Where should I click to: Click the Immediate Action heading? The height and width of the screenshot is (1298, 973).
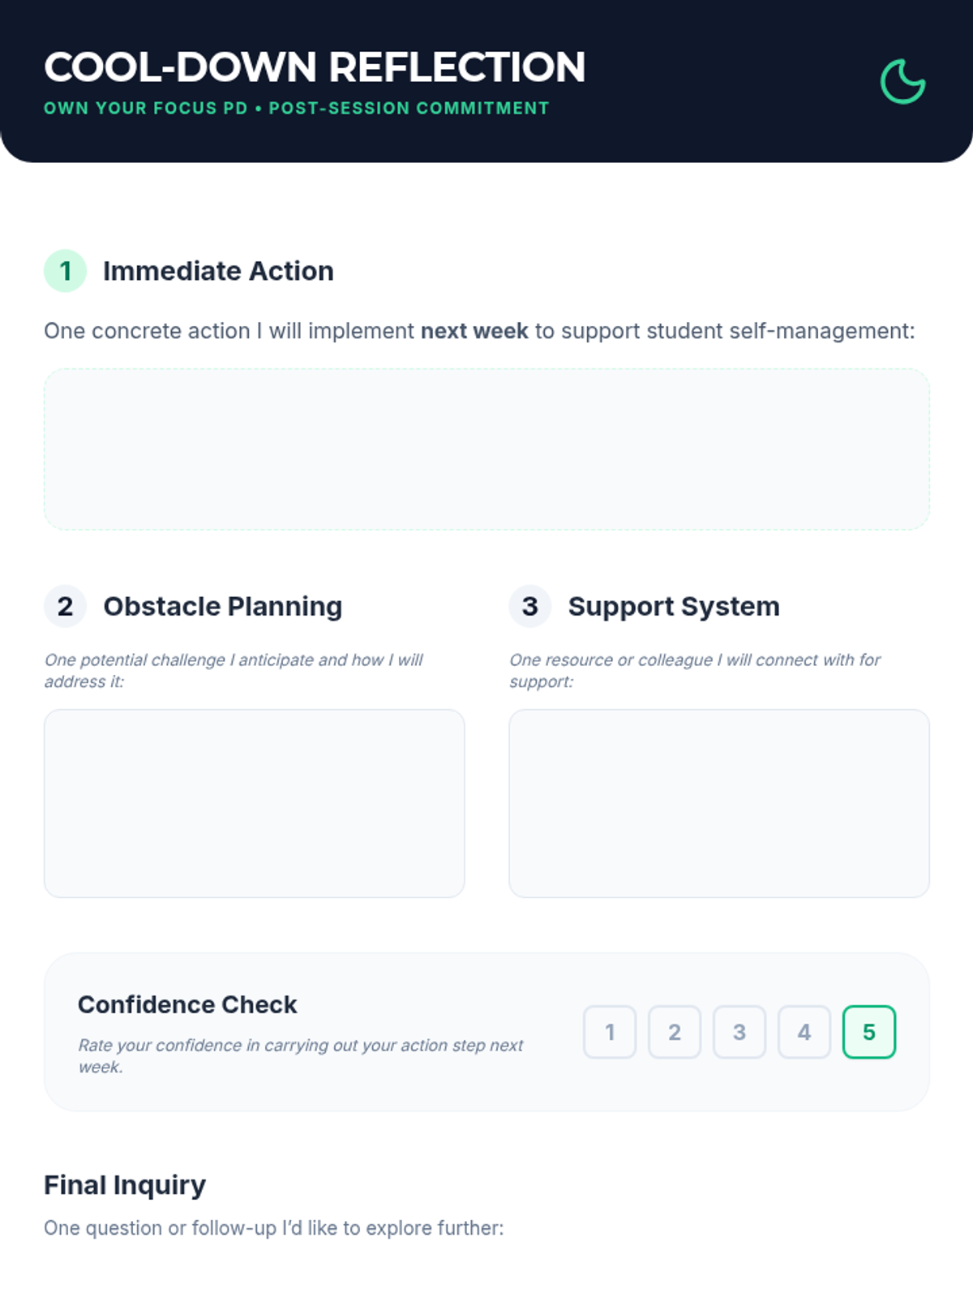(218, 271)
